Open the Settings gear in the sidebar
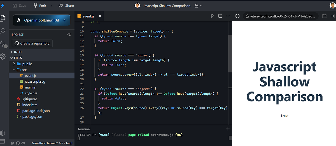 pyautogui.click(x=3, y=57)
